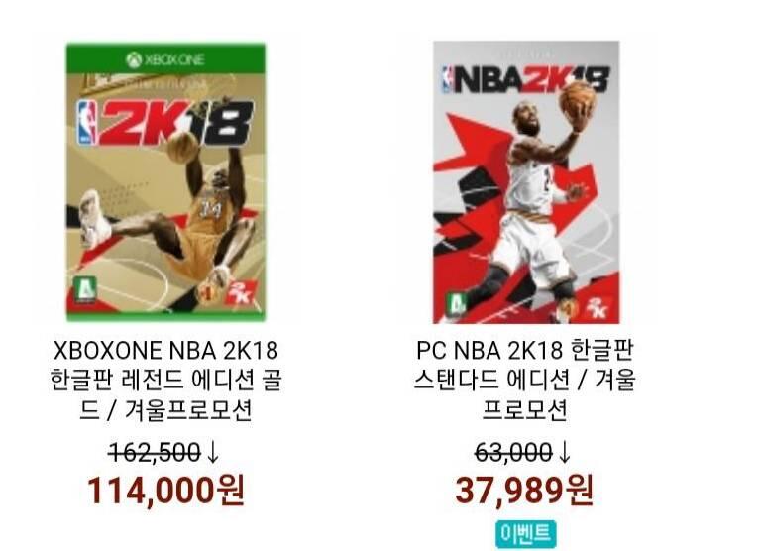Screen dimensions: 761x551
Task: Click the green rating icon on Xbox cover
Action: coord(85,289)
